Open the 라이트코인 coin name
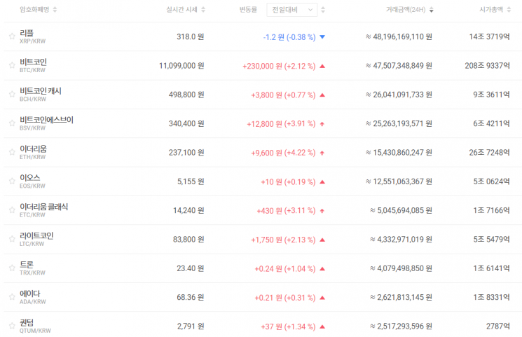This screenshot has width=522, height=337. [x=36, y=236]
